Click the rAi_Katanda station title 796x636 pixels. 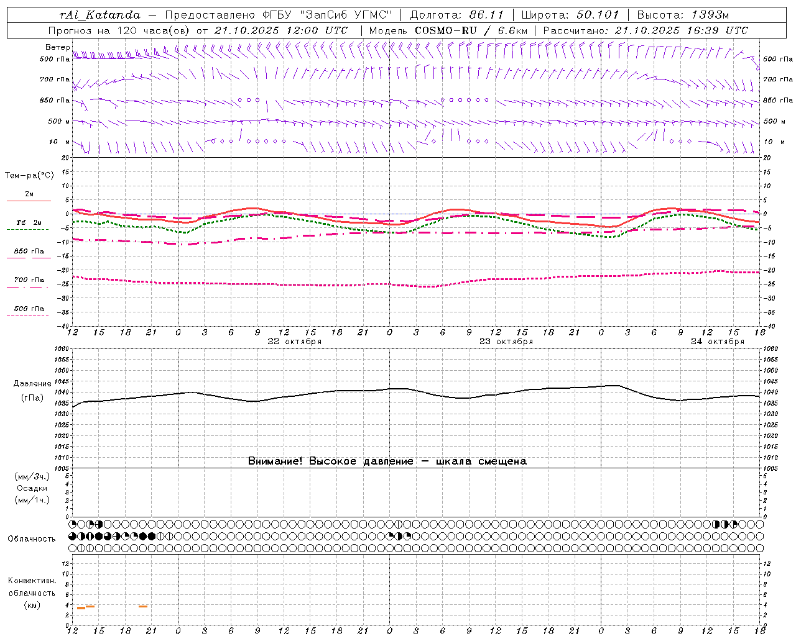[x=100, y=15]
